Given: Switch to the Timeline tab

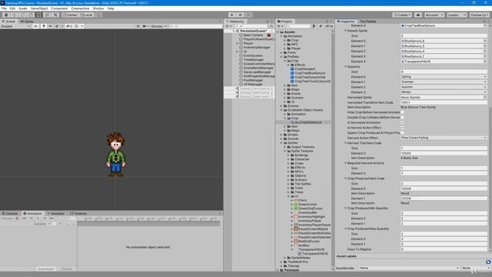Looking at the screenshot, I should tap(78, 213).
